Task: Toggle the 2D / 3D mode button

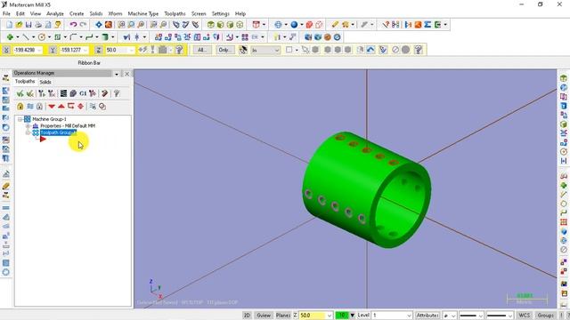Action: click(x=247, y=316)
